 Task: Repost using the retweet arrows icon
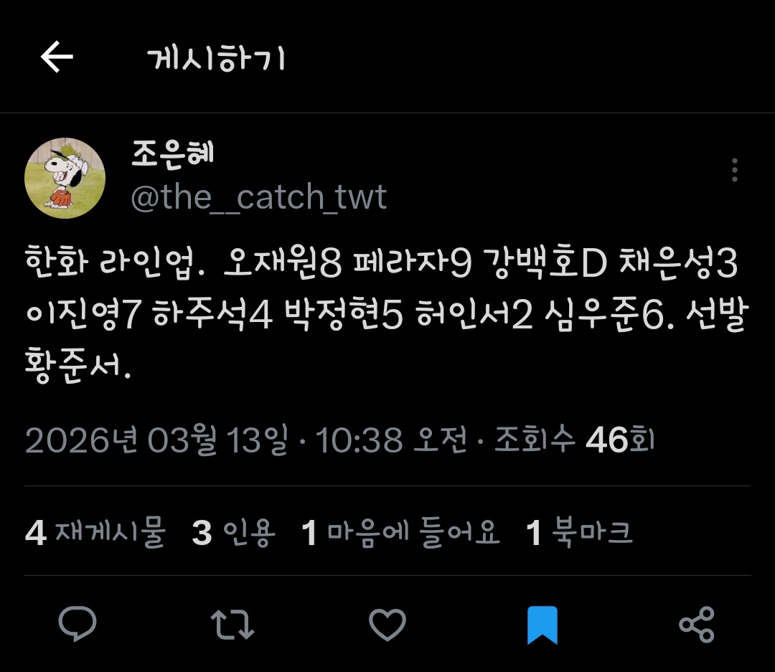(232, 624)
